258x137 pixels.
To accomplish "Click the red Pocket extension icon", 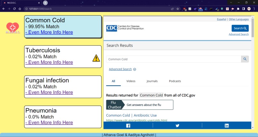I will 227,9.
